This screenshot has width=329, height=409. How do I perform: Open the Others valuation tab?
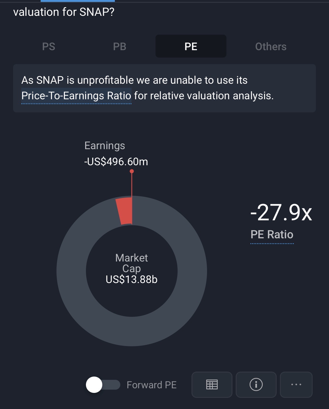(x=271, y=46)
